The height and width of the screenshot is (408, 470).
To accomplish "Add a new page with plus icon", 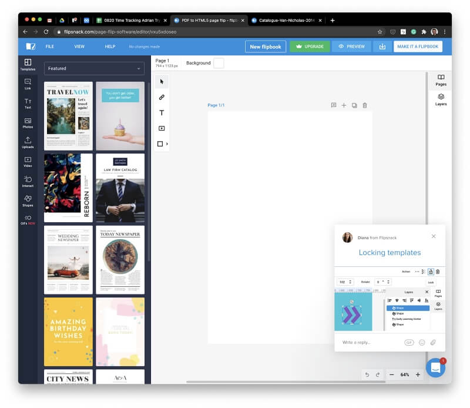I will pos(344,105).
